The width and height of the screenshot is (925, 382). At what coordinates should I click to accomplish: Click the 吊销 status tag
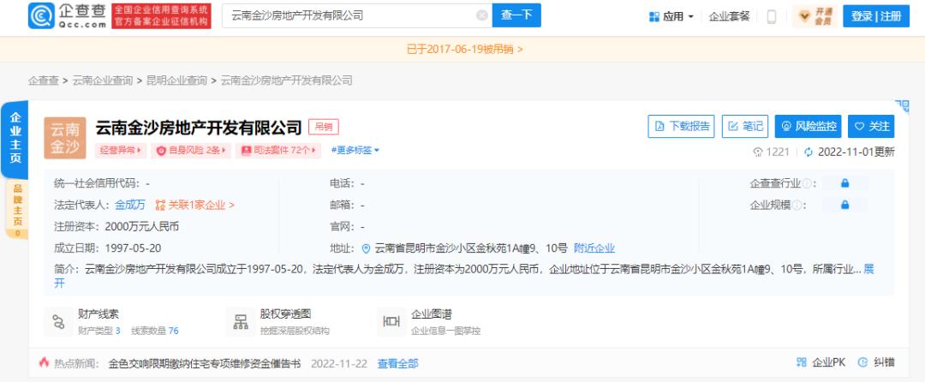point(323,127)
